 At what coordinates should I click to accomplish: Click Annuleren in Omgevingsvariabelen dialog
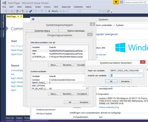[84, 102]
